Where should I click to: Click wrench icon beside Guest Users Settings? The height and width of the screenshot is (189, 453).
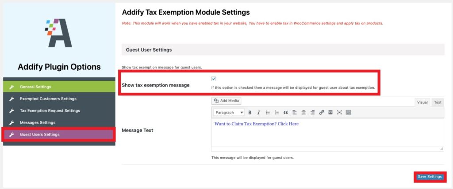click(12, 135)
